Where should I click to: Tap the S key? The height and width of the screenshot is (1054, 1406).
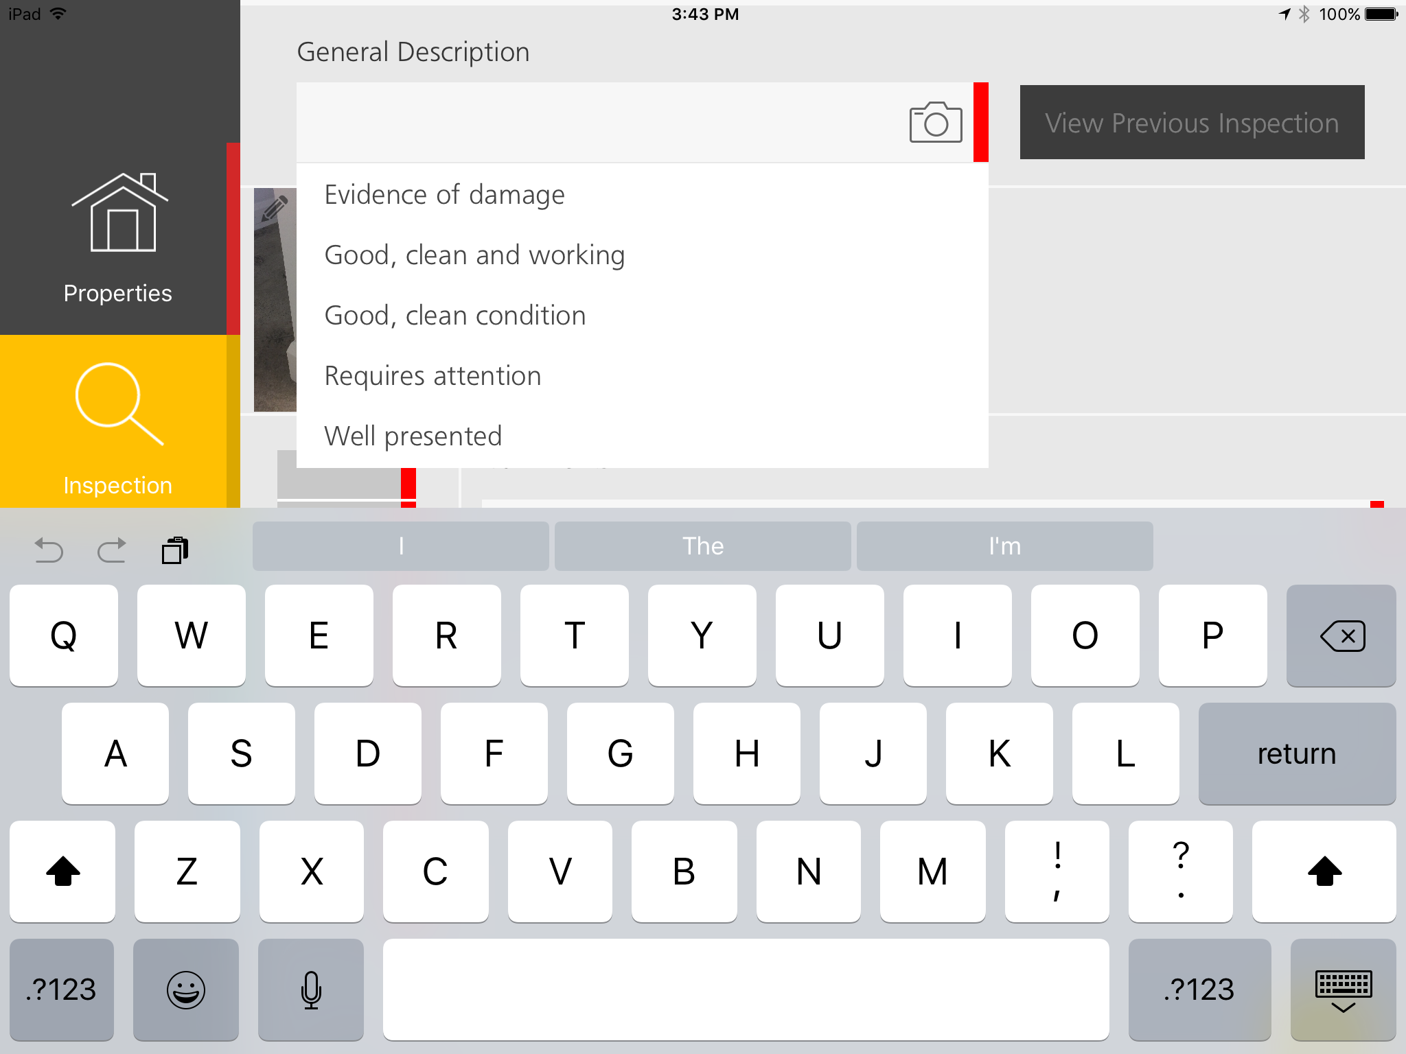coord(242,753)
